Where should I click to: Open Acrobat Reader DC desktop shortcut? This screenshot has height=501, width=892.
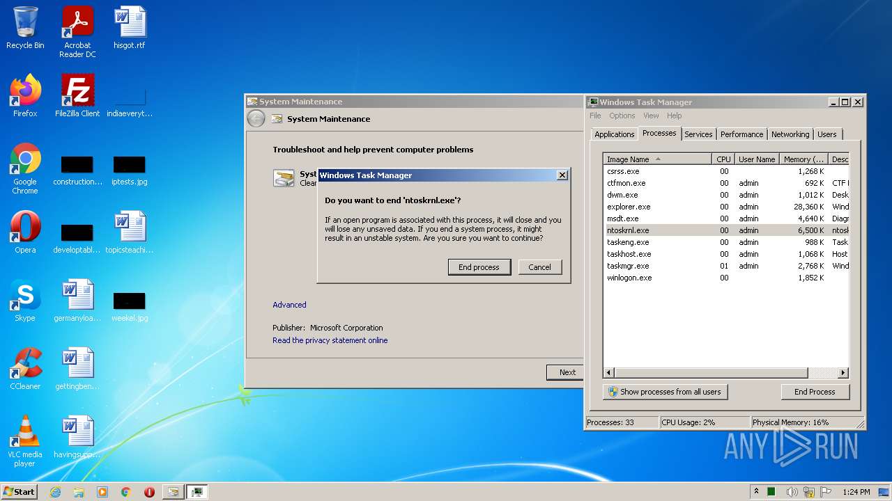[x=77, y=32]
